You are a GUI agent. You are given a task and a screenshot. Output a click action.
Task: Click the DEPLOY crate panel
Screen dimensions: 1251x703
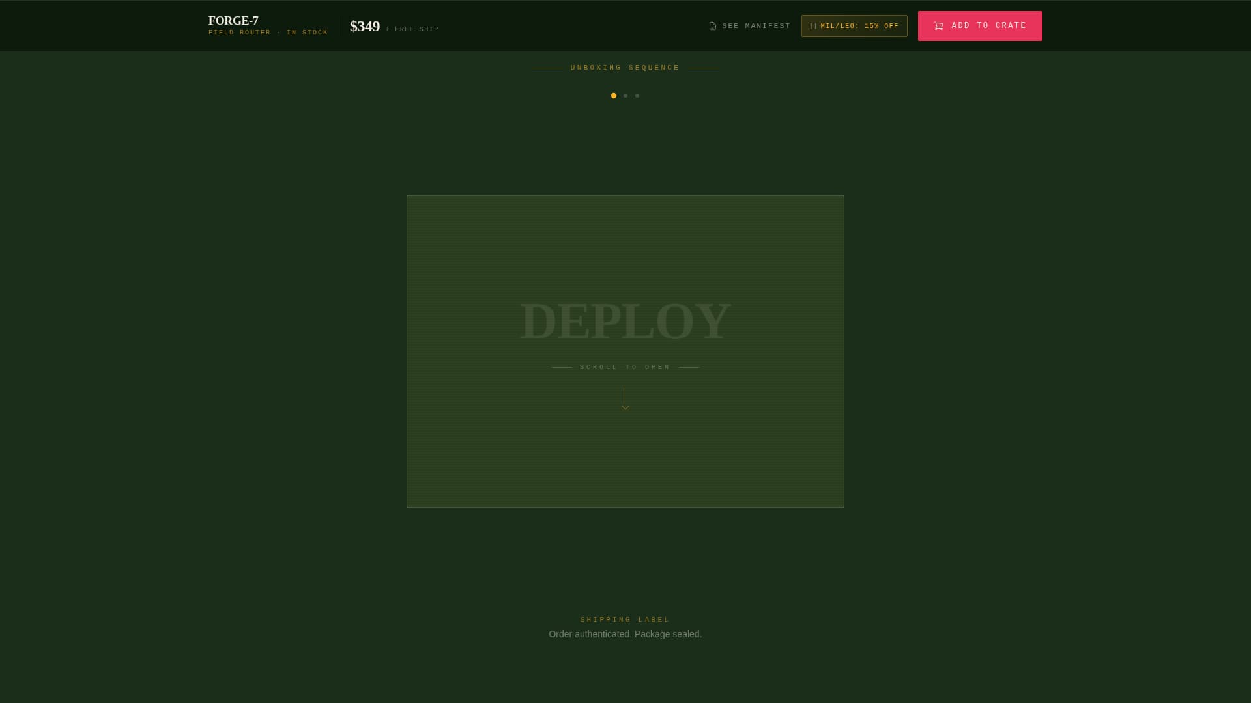[x=625, y=351]
